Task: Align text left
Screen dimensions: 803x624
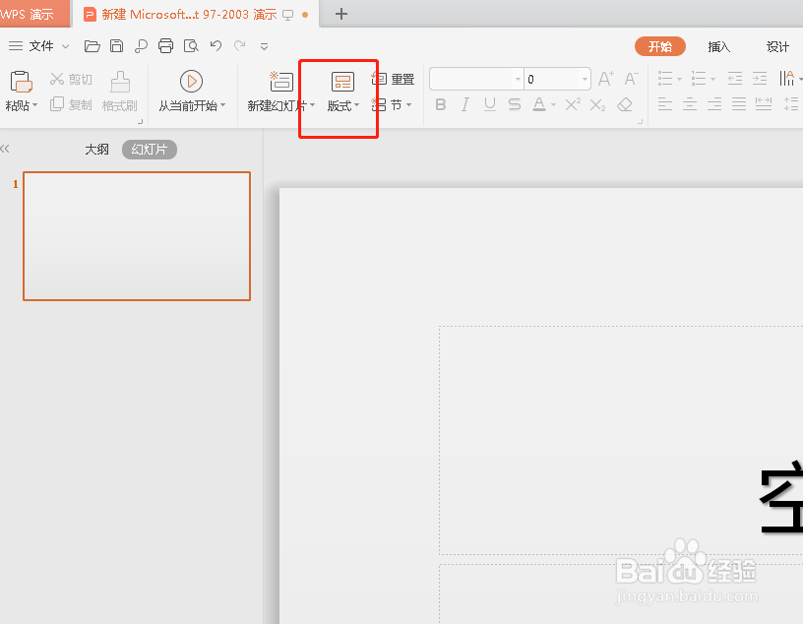Action: (665, 104)
